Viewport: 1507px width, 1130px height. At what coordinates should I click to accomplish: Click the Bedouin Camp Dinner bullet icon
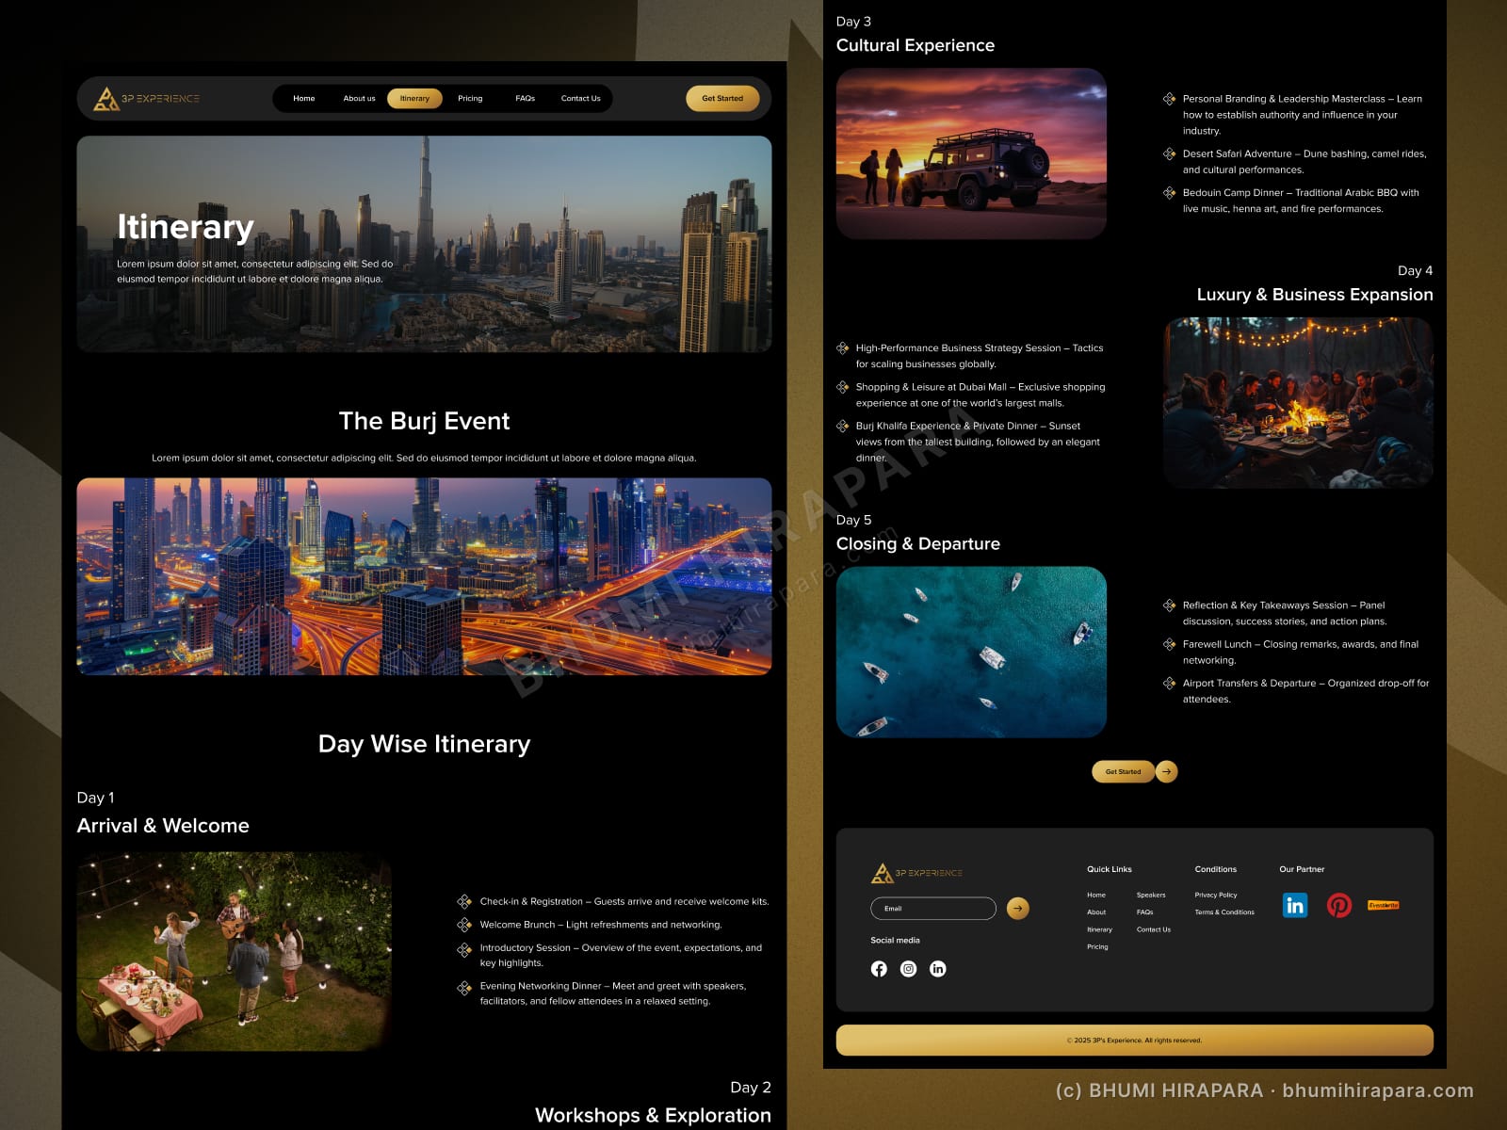point(1169,192)
